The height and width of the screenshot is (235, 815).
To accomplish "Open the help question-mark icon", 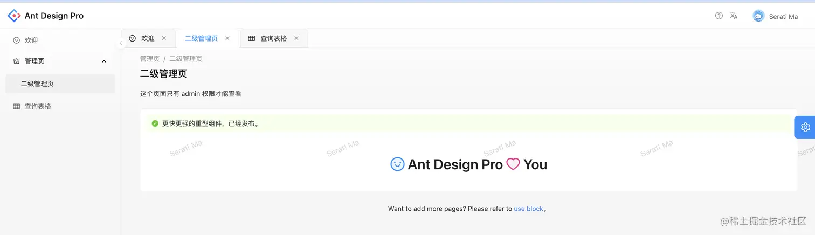I will tap(719, 16).
